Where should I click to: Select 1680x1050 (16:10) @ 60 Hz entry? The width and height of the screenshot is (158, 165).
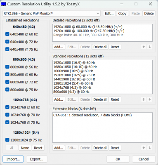(x=75, y=67)
